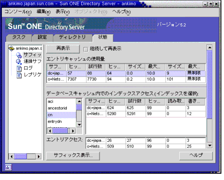Switch to the 状態 tab
Viewport: 224px width, 180px height.
pyautogui.click(x=103, y=38)
